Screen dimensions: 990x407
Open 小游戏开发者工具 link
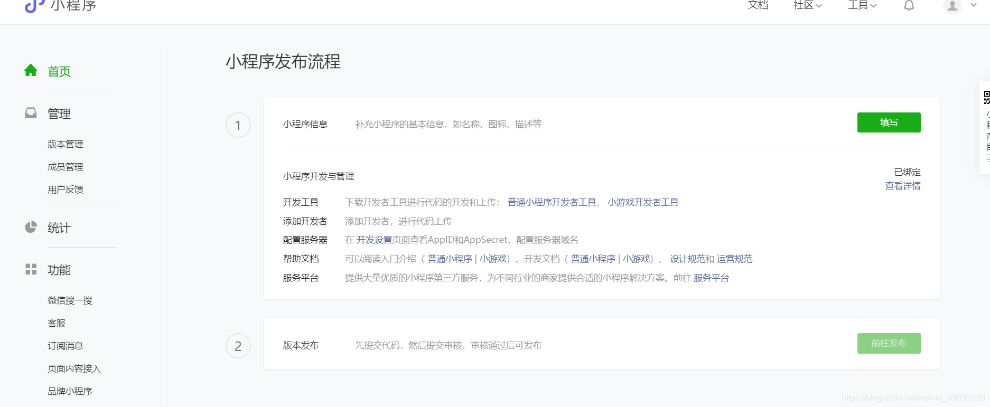click(x=643, y=202)
